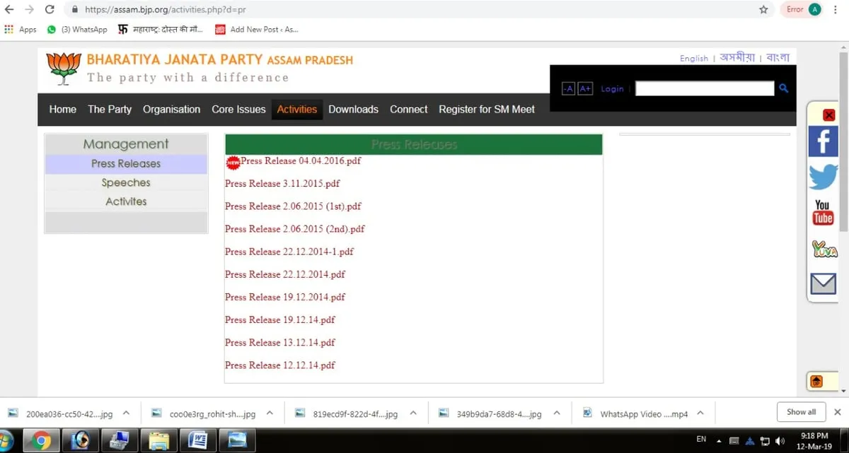The image size is (849, 453).
Task: Open the WhatsApp bookmark
Action: [77, 30]
